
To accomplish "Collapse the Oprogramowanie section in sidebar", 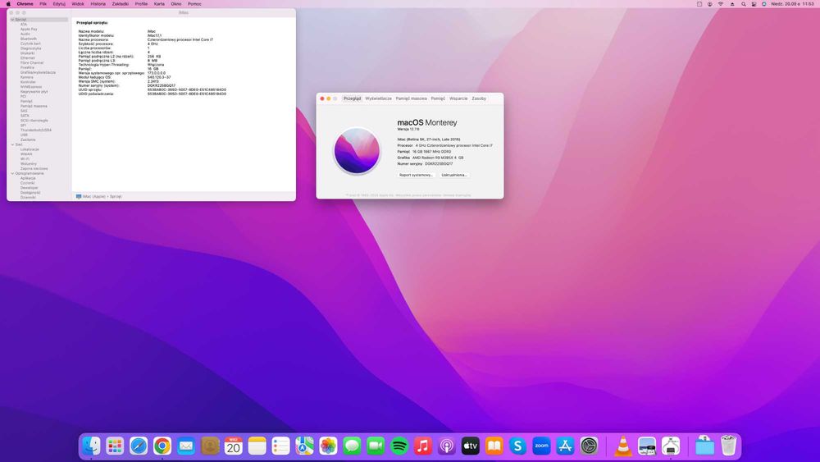I will click(12, 173).
